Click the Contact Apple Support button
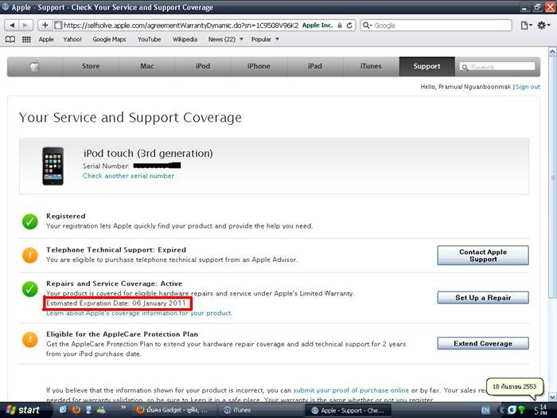Image resolution: width=557 pixels, height=418 pixels. (483, 256)
